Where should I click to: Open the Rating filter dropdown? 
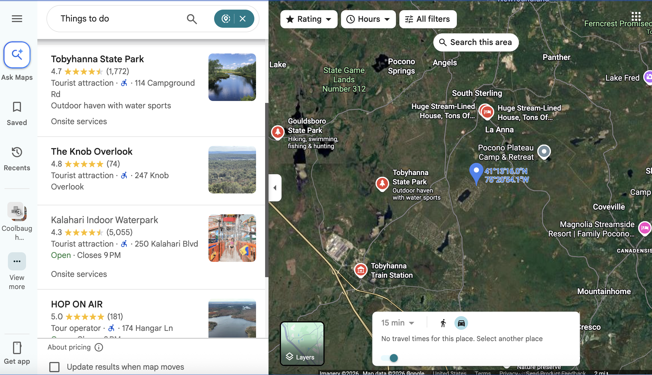(x=309, y=19)
